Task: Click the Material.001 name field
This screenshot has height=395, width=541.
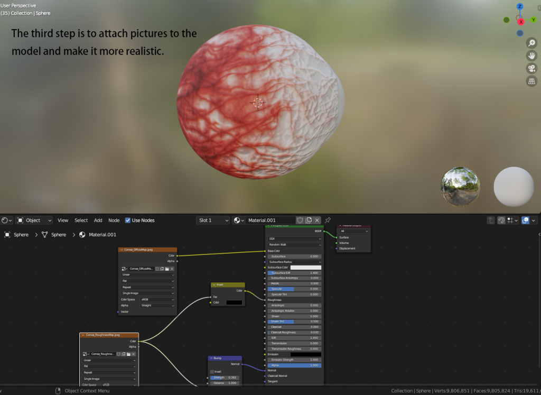Action: coord(270,221)
